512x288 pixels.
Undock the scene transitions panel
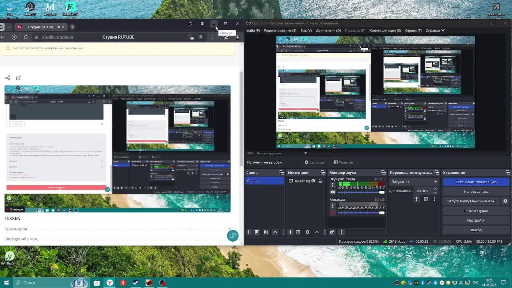tap(436, 173)
